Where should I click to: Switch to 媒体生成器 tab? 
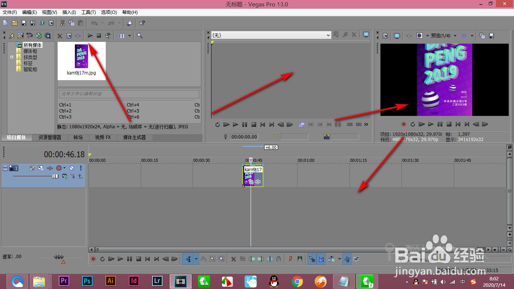tap(134, 138)
